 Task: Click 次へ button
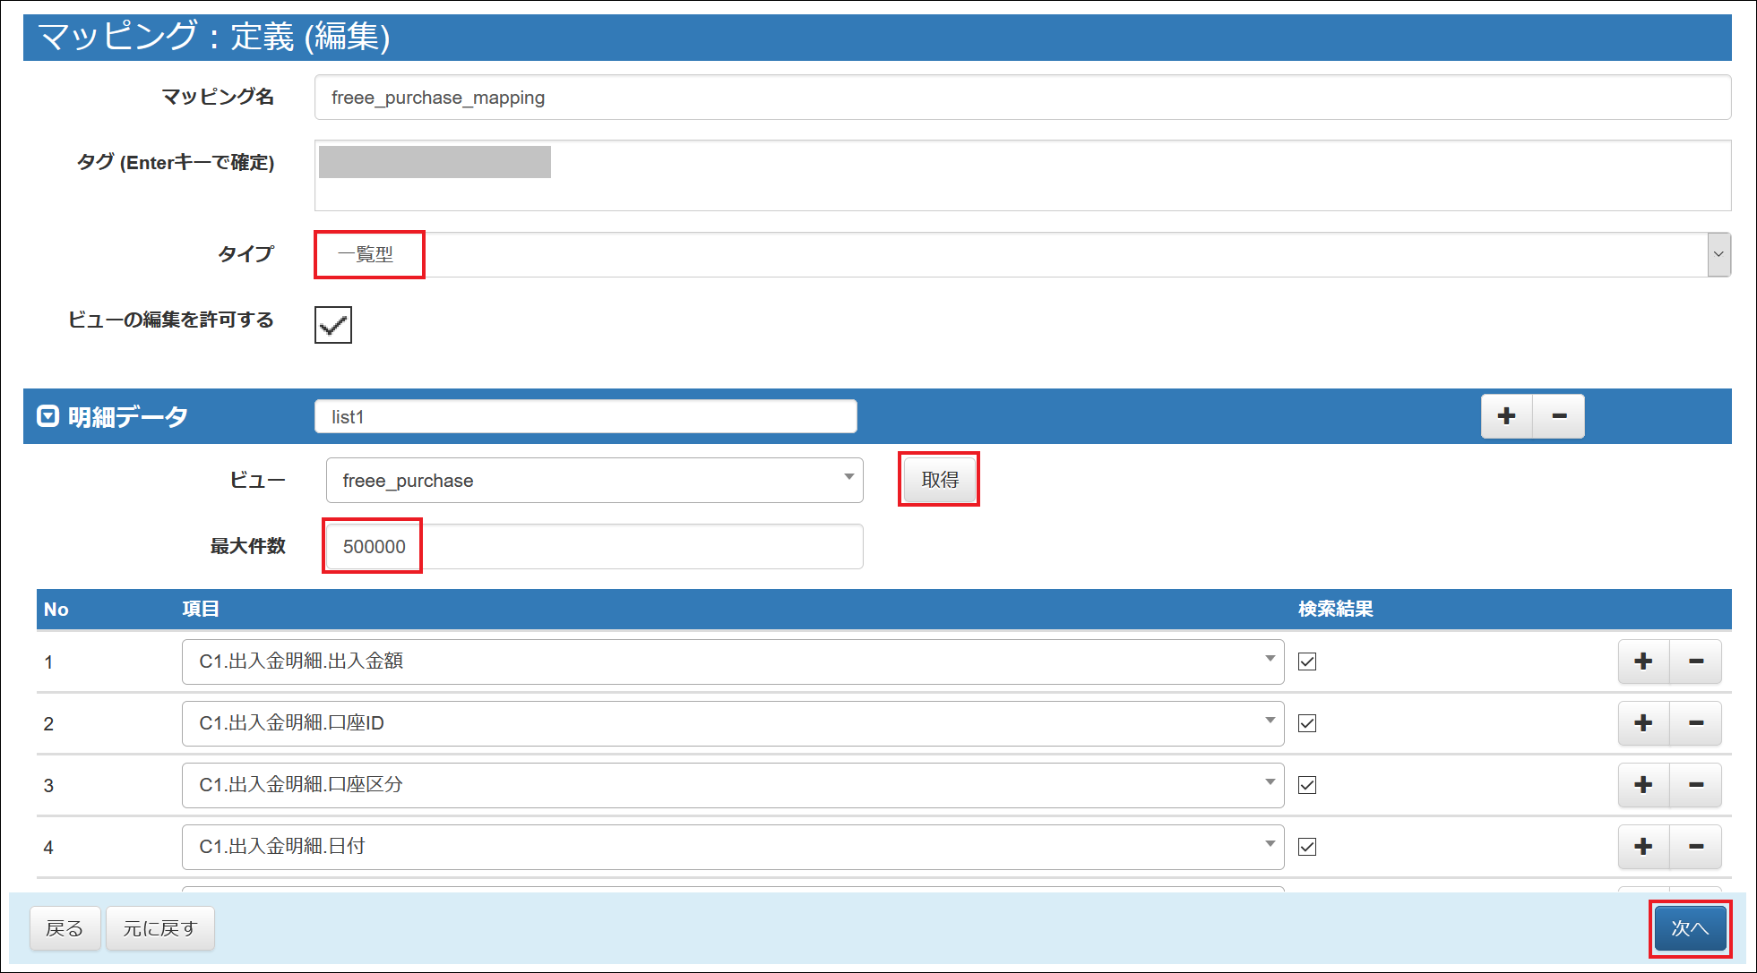click(1689, 928)
